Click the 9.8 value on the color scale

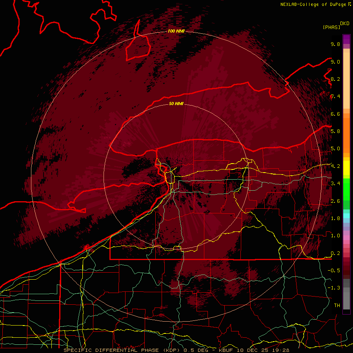click(x=335, y=44)
